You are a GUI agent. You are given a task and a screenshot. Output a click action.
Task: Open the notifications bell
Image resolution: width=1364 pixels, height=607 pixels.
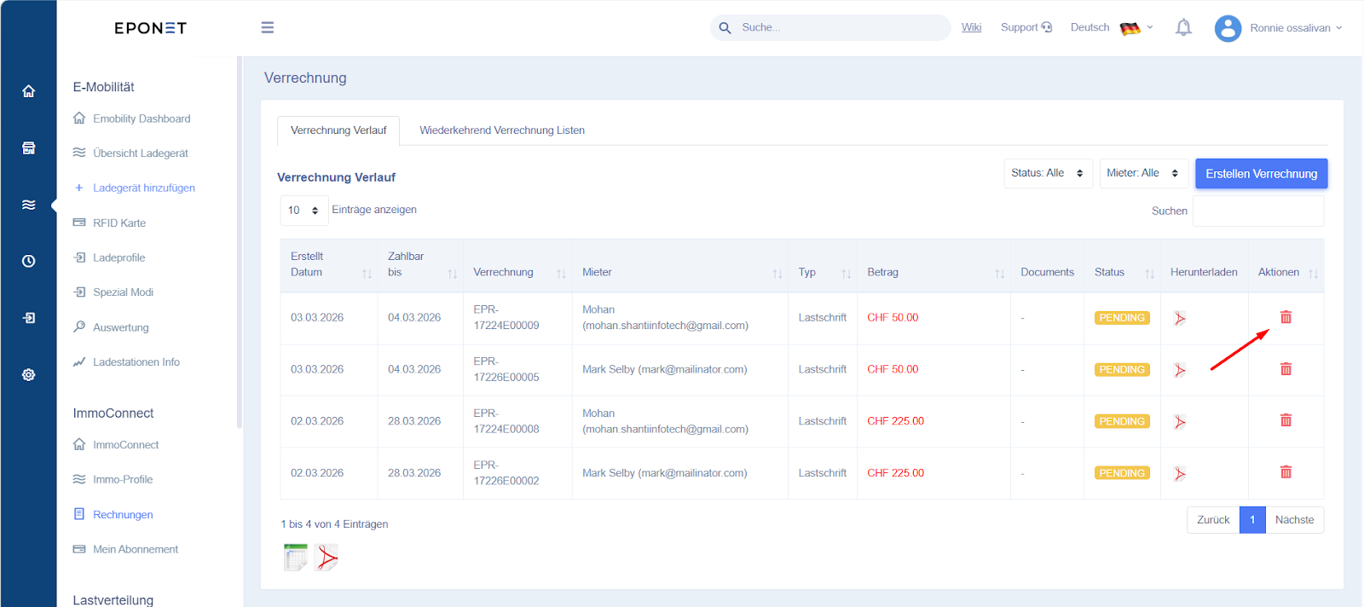[1183, 27]
